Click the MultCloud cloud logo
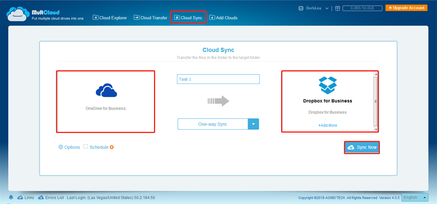This screenshot has width=437, height=204. pos(18,13)
